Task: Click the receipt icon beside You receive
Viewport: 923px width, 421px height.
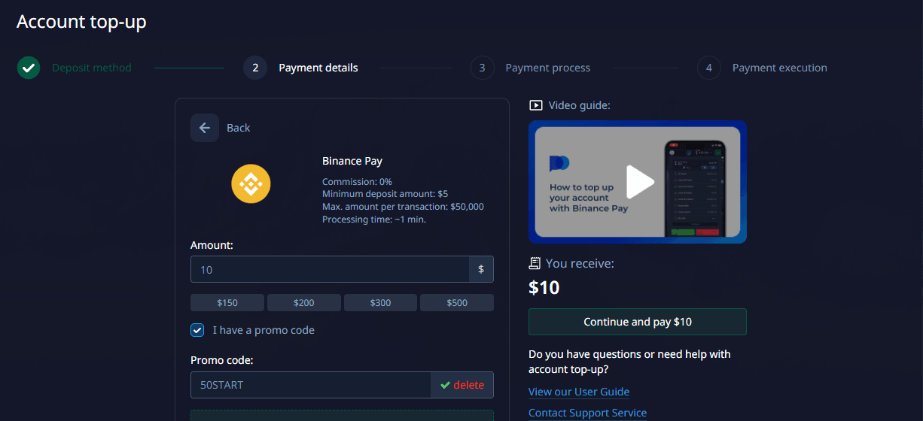Action: [535, 263]
